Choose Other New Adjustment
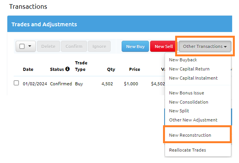The image size is (239, 163). [x=193, y=120]
